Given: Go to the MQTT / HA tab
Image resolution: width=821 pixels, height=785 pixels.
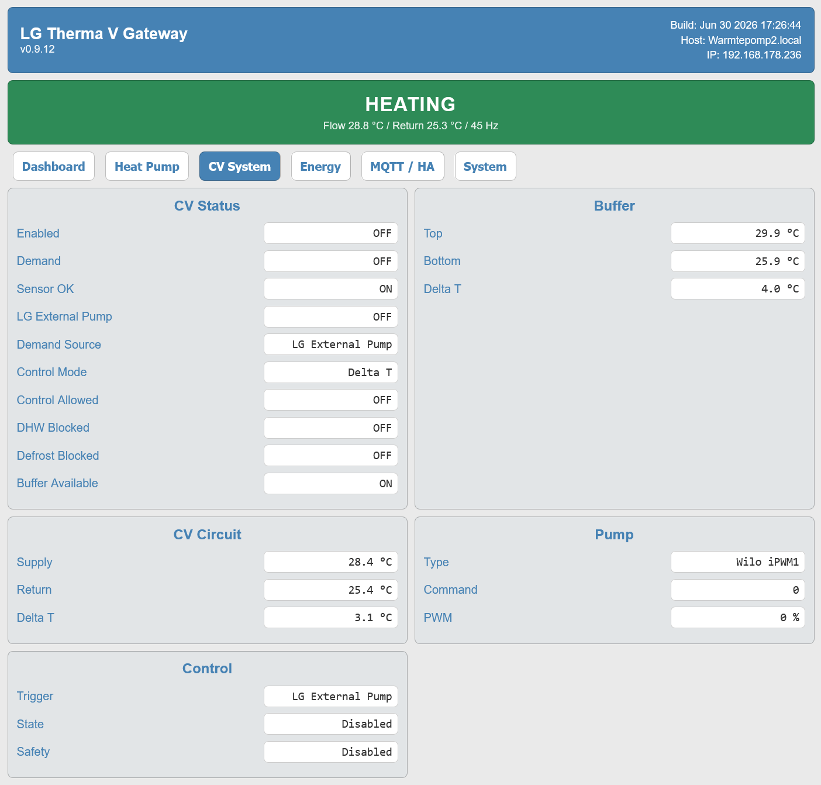Looking at the screenshot, I should (402, 166).
